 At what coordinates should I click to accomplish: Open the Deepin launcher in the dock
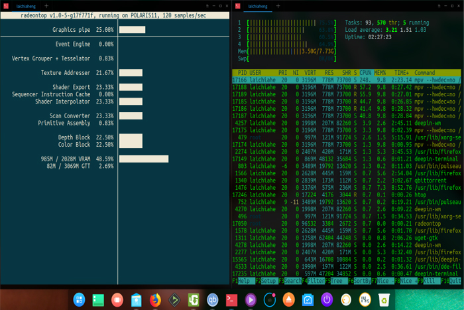tap(79, 299)
